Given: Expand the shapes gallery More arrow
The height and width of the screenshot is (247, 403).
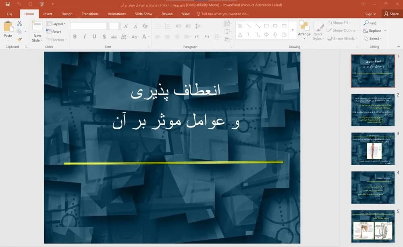Looking at the screenshot, I should (293, 30).
